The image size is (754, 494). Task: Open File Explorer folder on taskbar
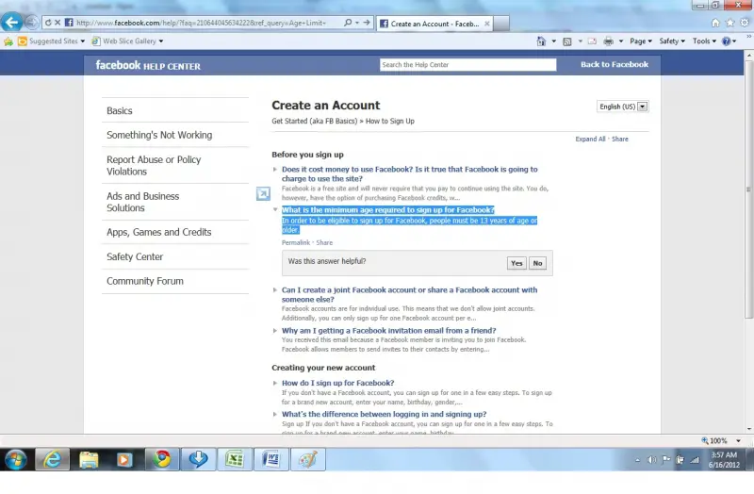[89, 460]
